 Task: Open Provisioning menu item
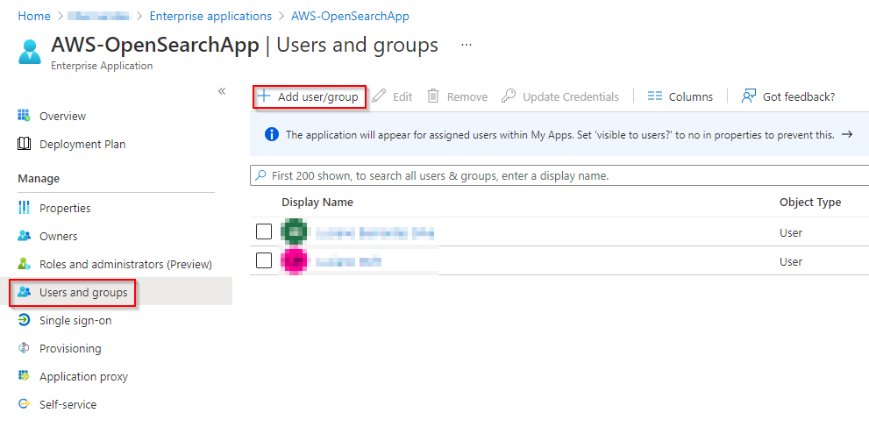click(x=70, y=348)
